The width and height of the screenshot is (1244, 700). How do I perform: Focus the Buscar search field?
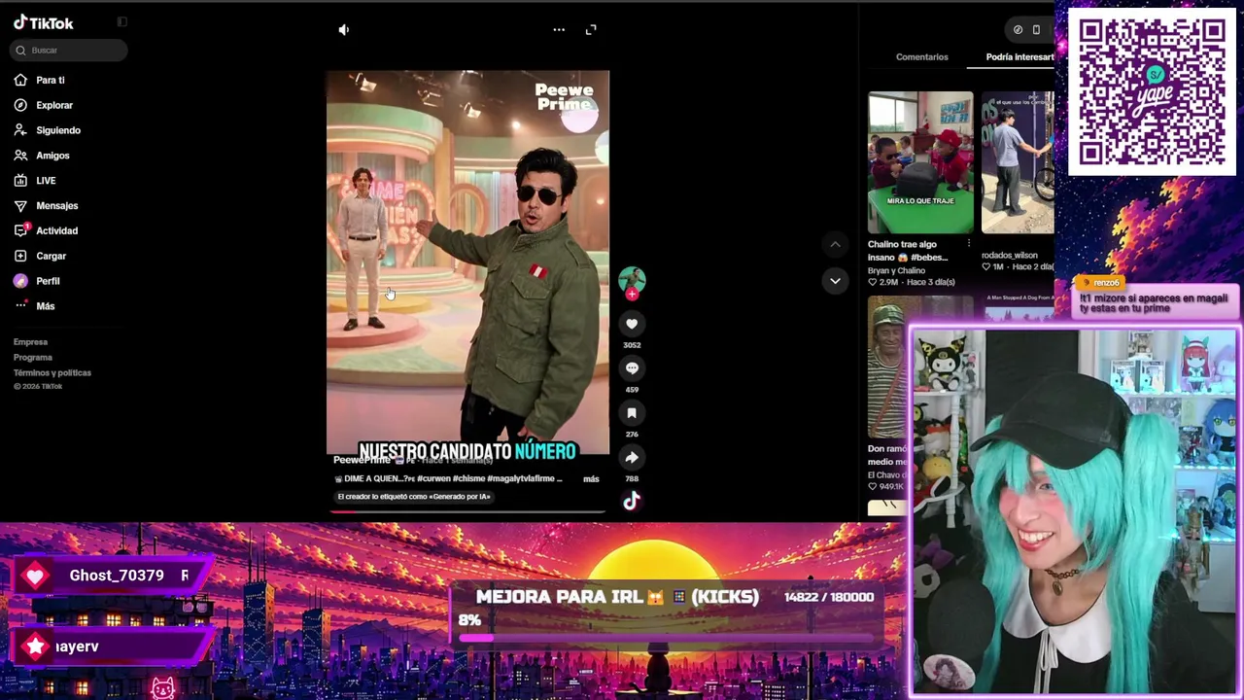69,50
